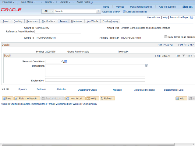Click the bottom Certifications footer link
The height and width of the screenshot is (146, 195).
pyautogui.click(x=39, y=104)
